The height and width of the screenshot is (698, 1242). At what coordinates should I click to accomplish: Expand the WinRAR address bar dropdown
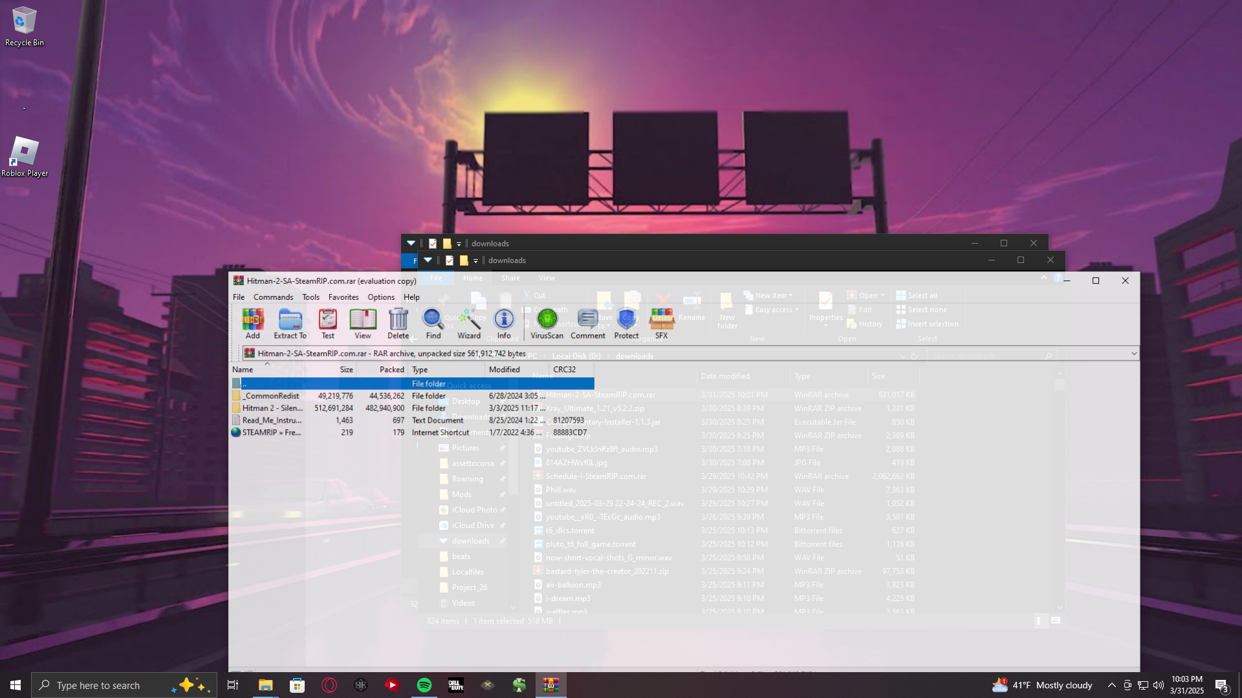1133,354
